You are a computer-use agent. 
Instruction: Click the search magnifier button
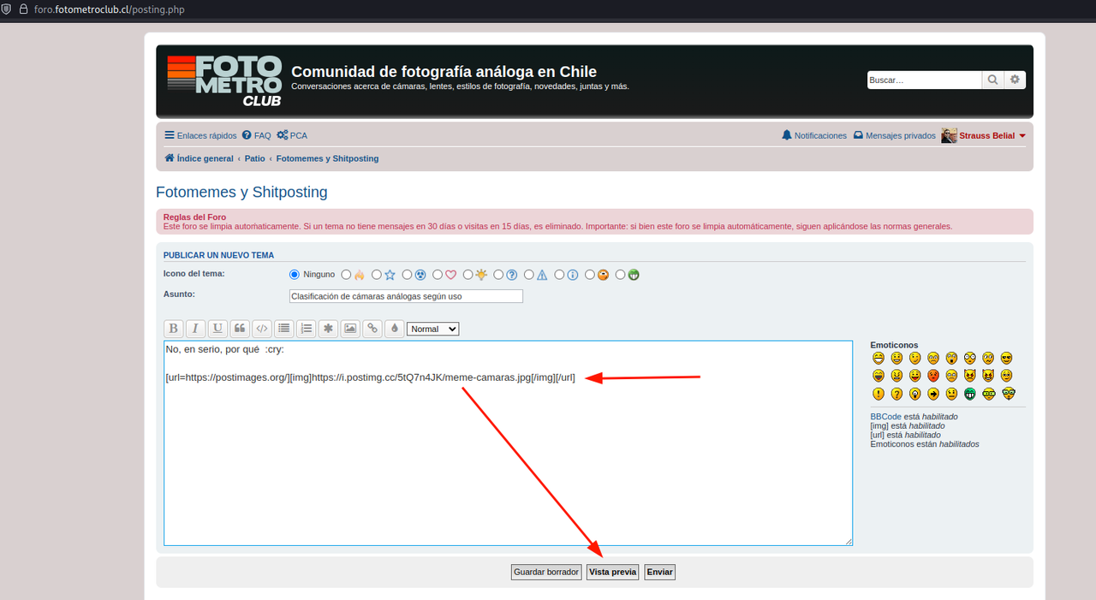point(992,80)
